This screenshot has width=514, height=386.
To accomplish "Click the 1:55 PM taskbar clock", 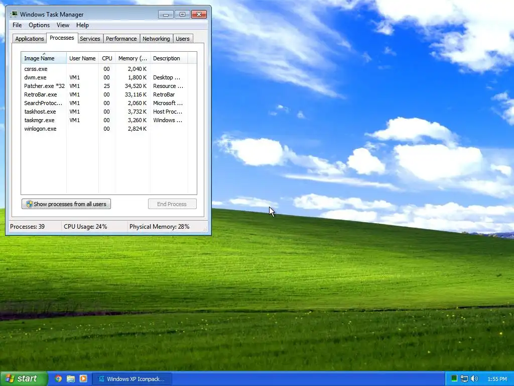I will pyautogui.click(x=497, y=379).
